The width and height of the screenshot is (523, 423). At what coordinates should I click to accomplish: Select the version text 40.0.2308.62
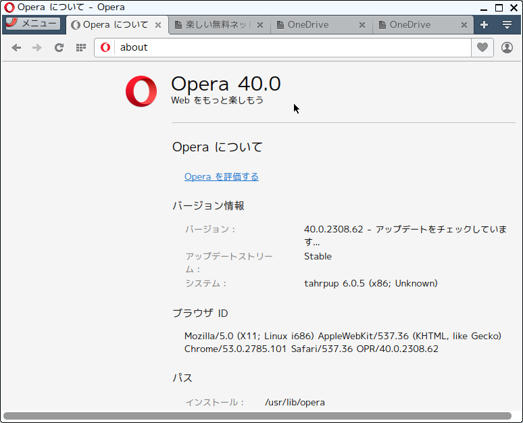click(x=333, y=229)
